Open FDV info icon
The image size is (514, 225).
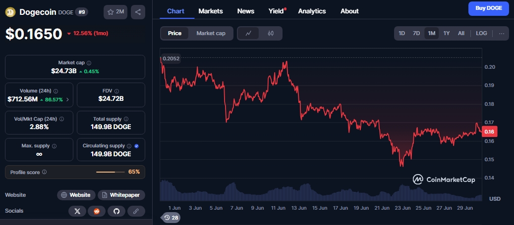click(x=116, y=91)
